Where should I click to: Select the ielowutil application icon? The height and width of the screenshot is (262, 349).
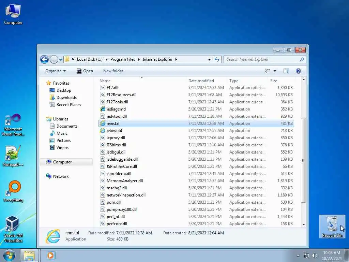[x=103, y=131]
